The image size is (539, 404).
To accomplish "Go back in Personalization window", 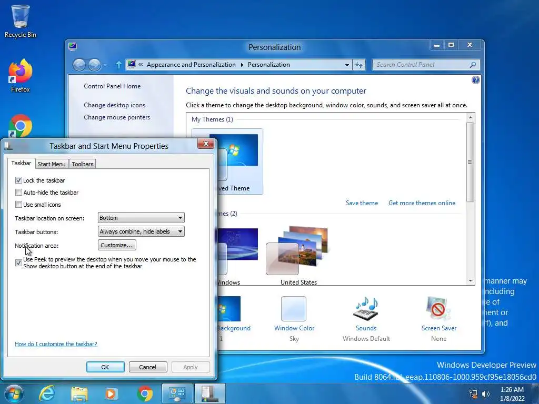I will 79,65.
